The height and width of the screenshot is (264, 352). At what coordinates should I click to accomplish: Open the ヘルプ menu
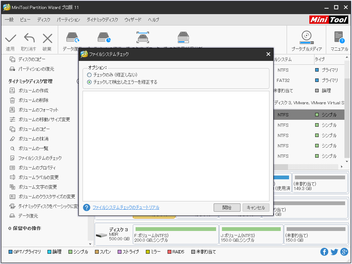point(153,20)
